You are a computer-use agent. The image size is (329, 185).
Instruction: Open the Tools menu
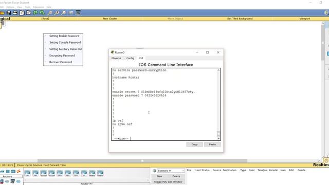[27, 7]
